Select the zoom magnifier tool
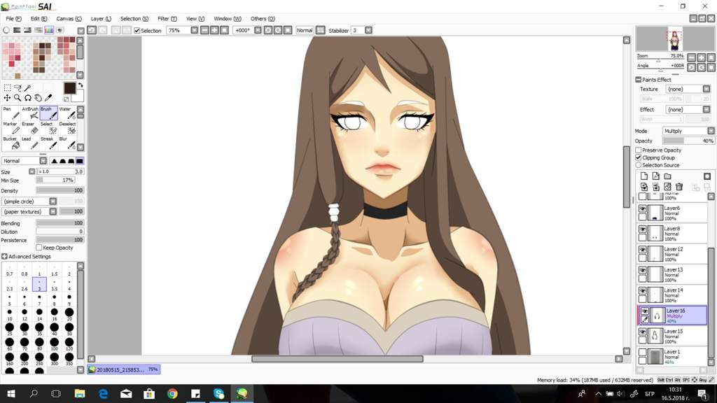 pyautogui.click(x=18, y=98)
